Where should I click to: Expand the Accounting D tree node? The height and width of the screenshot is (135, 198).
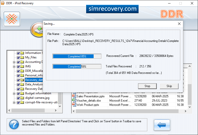click(x=14, y=62)
